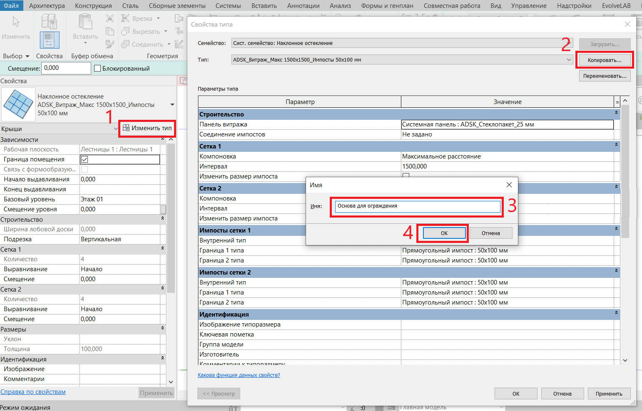Screen dimensions: 642x411
Task: Uncheck the Граница помещения checkbox
Action: pyautogui.click(x=85, y=159)
